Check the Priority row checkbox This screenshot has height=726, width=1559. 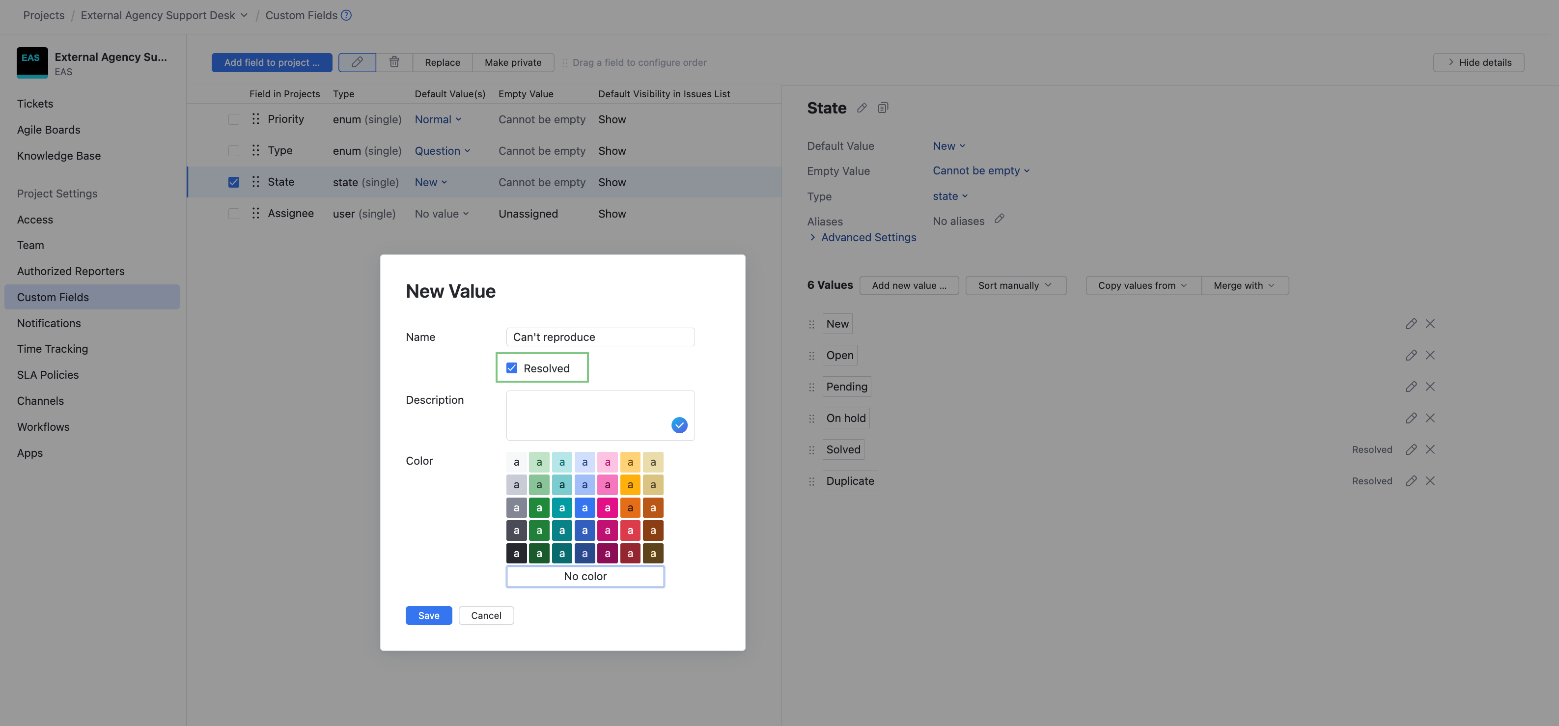(234, 119)
